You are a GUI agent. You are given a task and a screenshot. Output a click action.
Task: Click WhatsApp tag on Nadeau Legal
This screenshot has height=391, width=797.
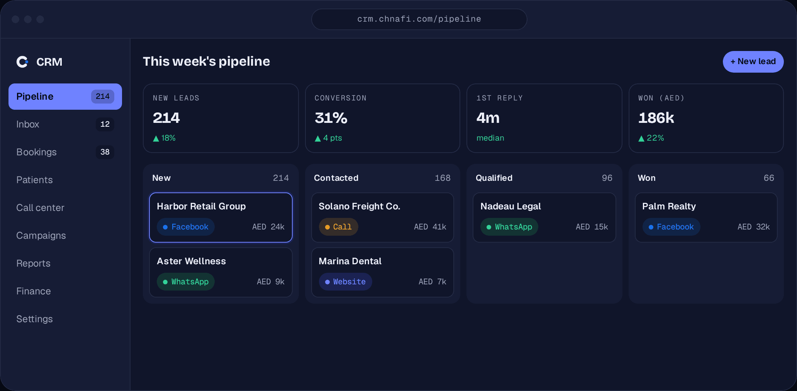pos(509,227)
